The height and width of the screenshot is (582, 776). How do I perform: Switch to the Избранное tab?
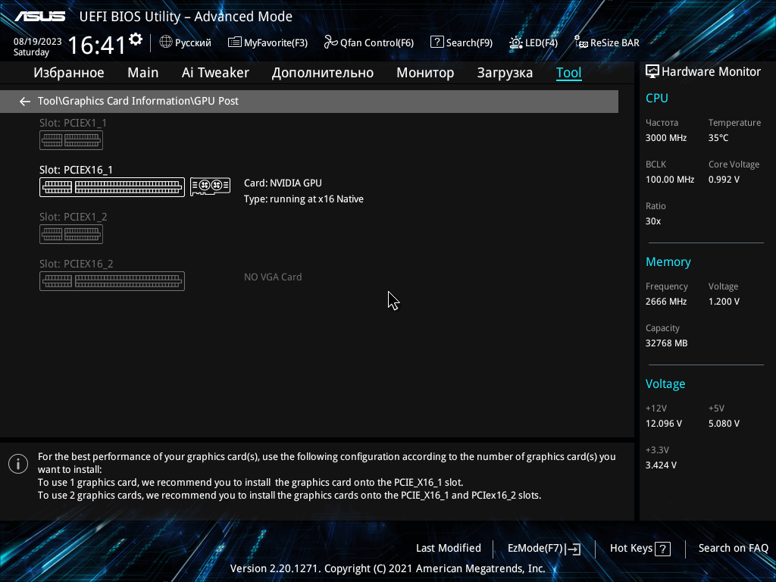click(x=69, y=73)
